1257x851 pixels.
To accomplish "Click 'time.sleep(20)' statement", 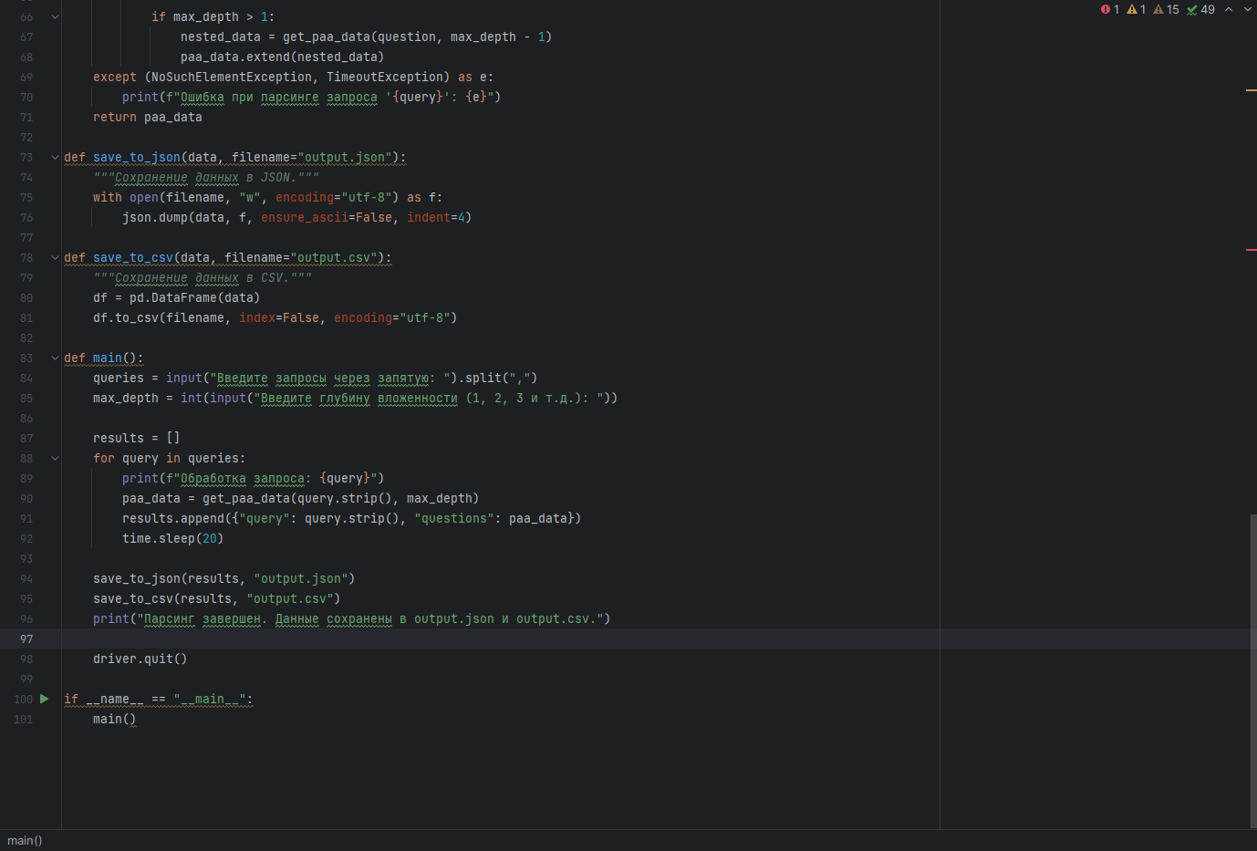I will pyautogui.click(x=172, y=538).
